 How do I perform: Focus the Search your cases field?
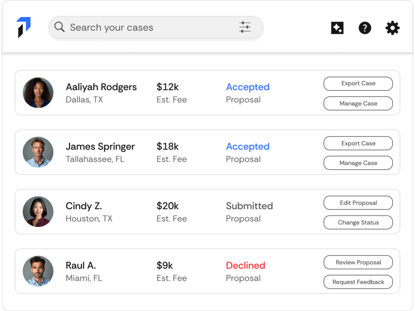[156, 27]
